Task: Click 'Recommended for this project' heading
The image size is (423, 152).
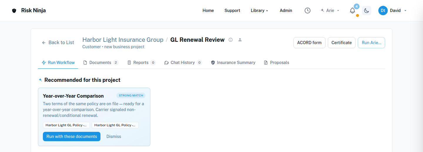Action: click(x=82, y=80)
